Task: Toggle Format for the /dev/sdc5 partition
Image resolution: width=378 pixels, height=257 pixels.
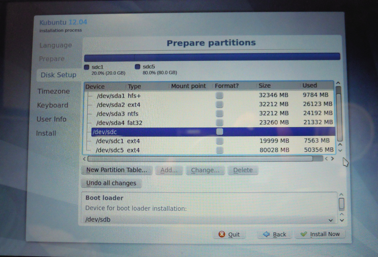Action: pos(219,150)
